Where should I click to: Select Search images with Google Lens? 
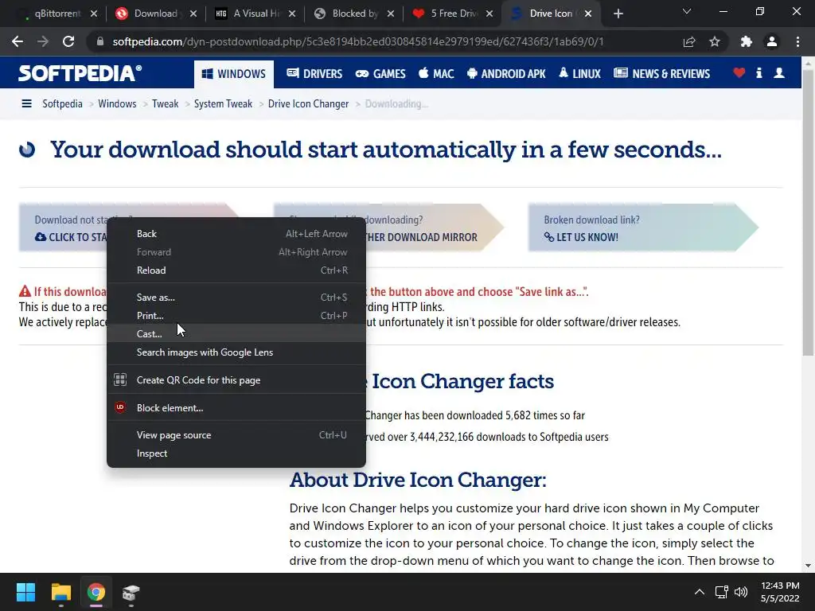point(236,352)
